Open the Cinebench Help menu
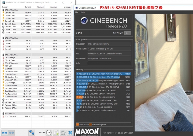Screen dimensions: 193x136 83,12
